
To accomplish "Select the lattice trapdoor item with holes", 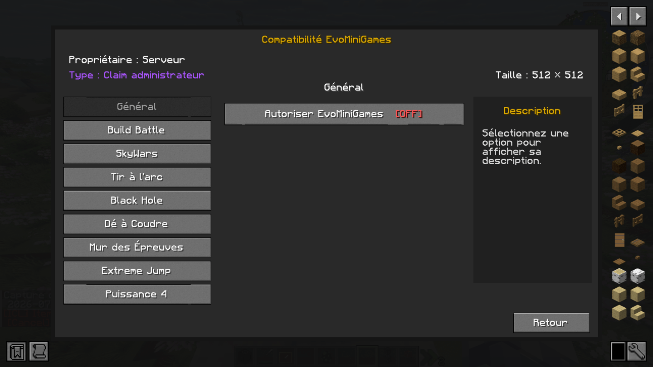I will (x=619, y=132).
